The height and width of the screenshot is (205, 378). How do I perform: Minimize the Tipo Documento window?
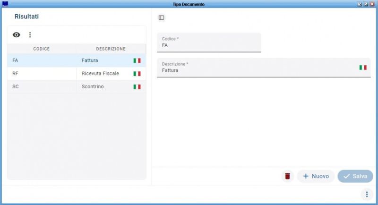click(360, 4)
